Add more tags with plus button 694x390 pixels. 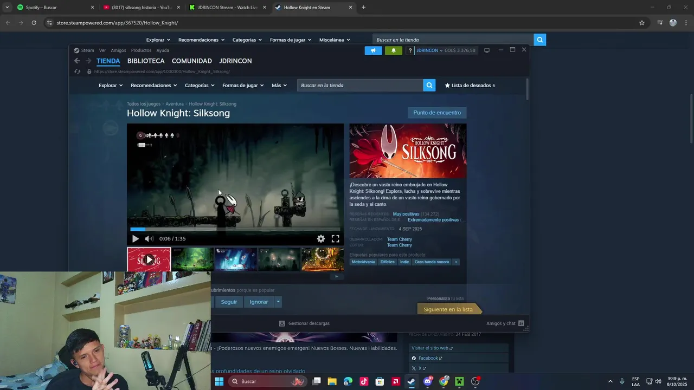456,262
